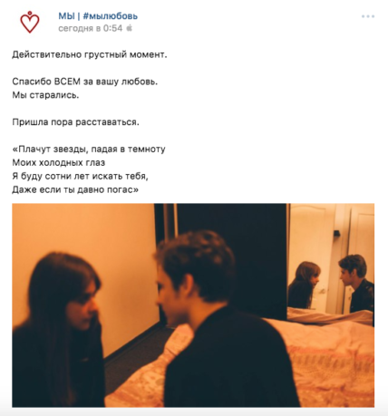This screenshot has width=388, height=416.
Task: Open the post via the 'сегодня в 0:54' timestamp
Action: point(90,28)
